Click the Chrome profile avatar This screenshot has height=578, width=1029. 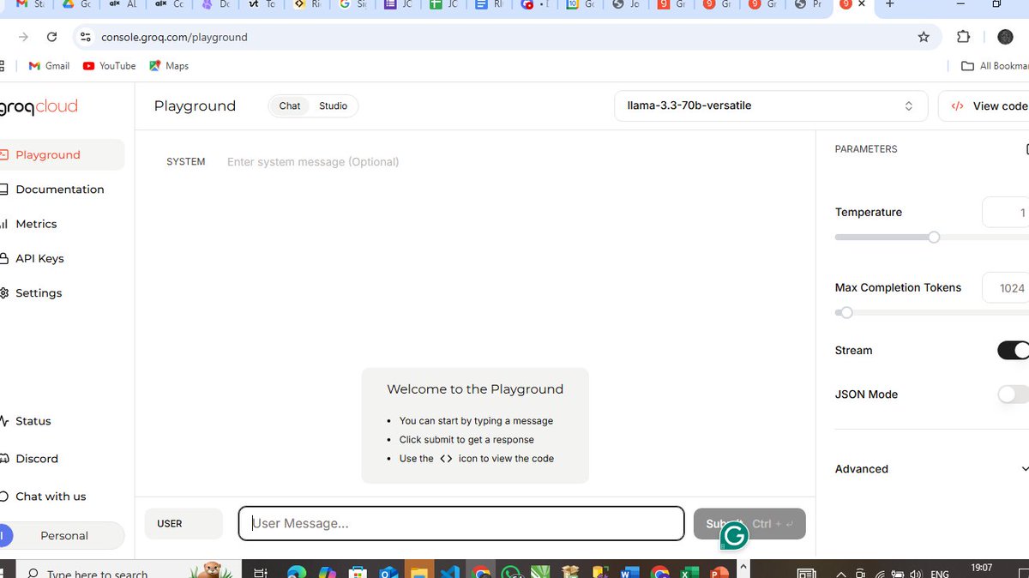coord(1006,37)
